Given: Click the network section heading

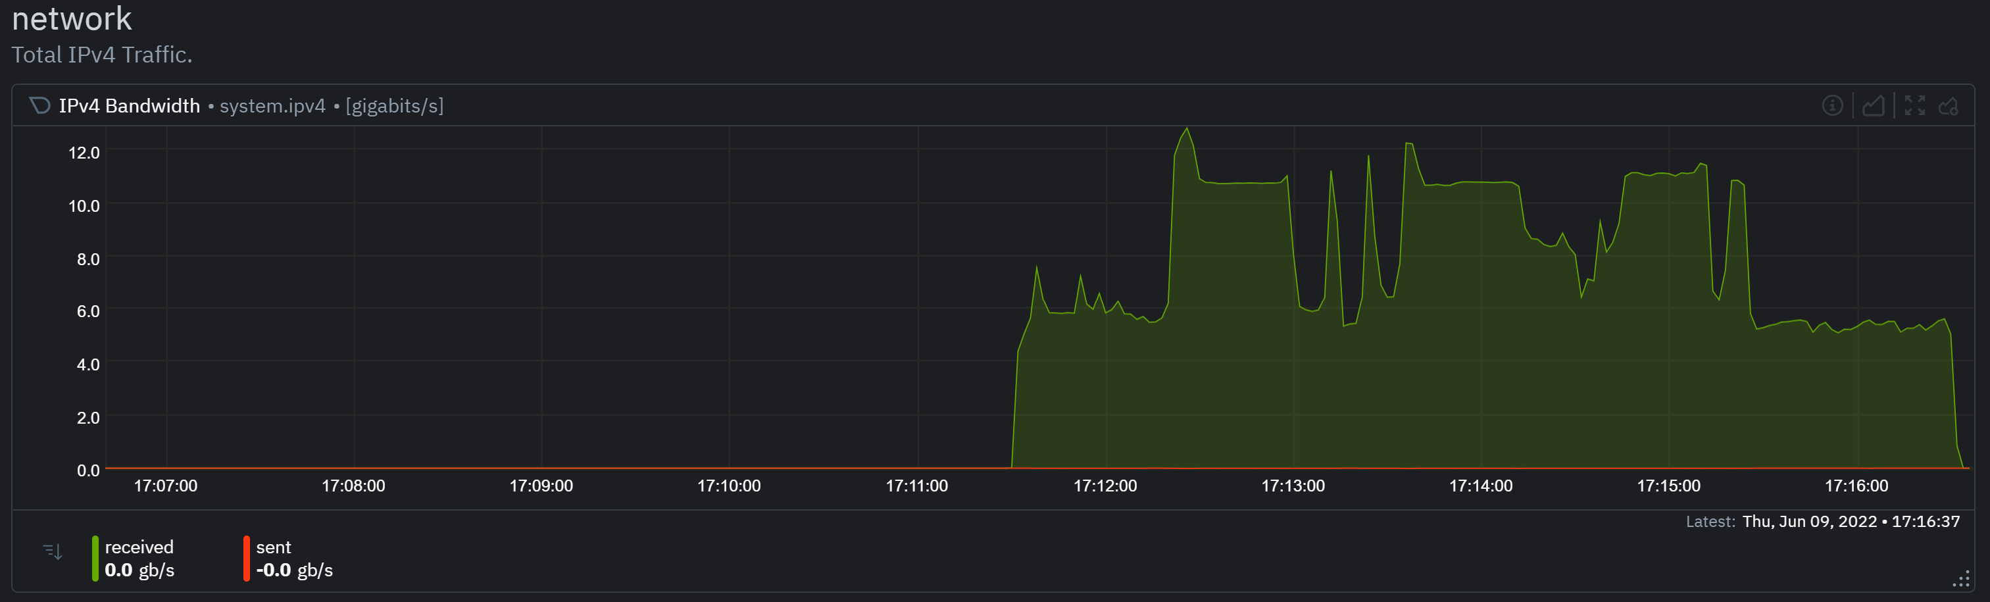Looking at the screenshot, I should pyautogui.click(x=72, y=18).
